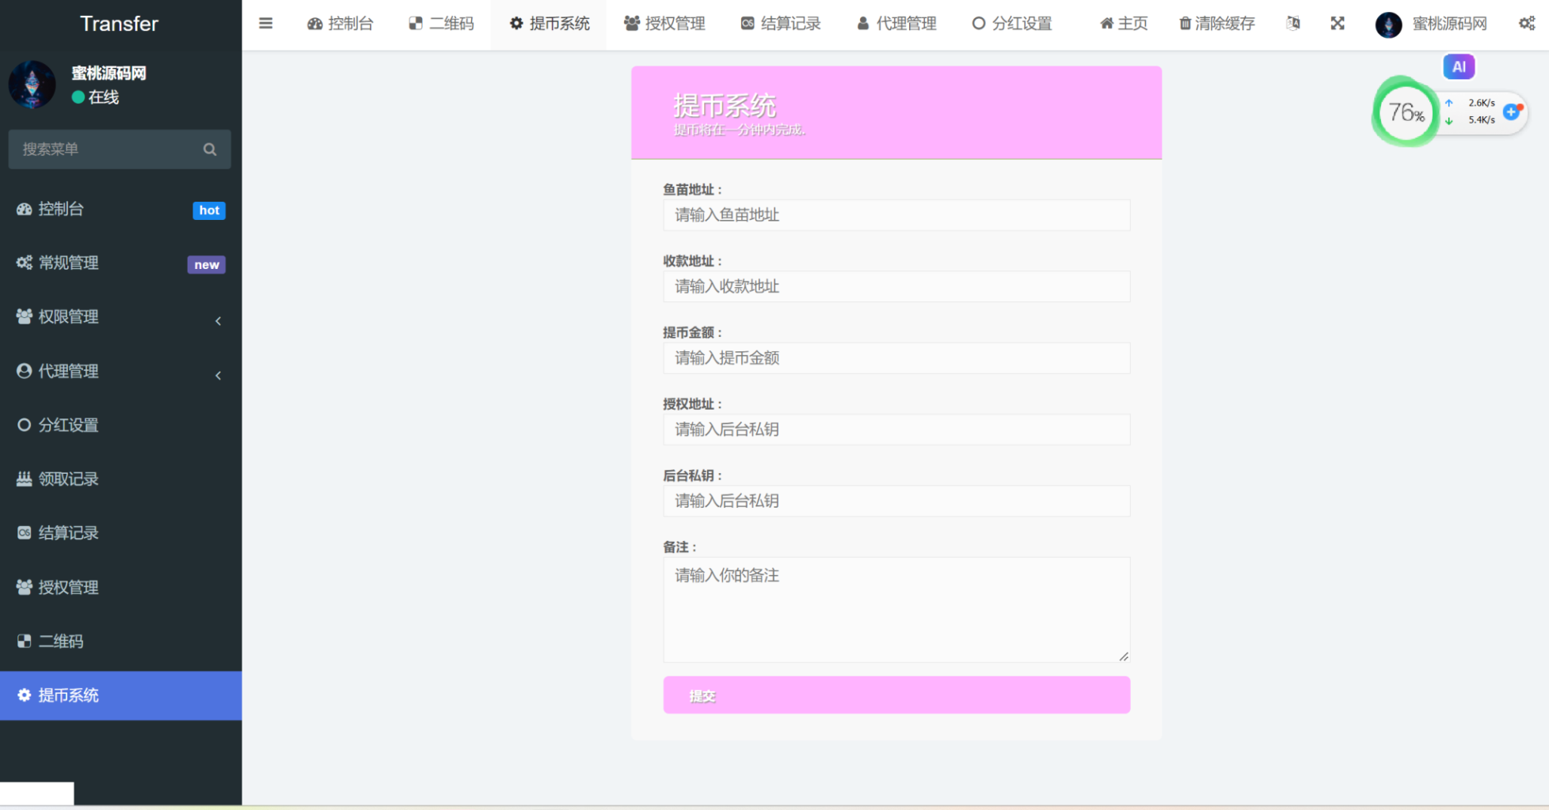Click the green 76% progress circle
1549x810 pixels.
tap(1406, 112)
